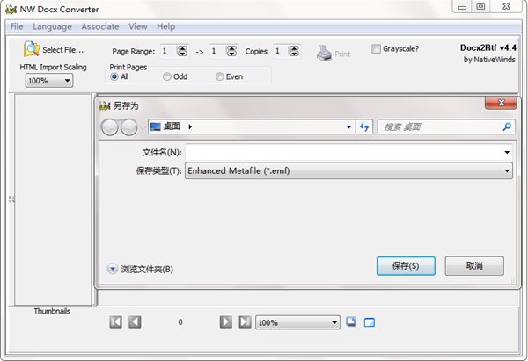The image size is (528, 361).
Task: Click the NW Docx Converter title icon
Action: [11, 9]
